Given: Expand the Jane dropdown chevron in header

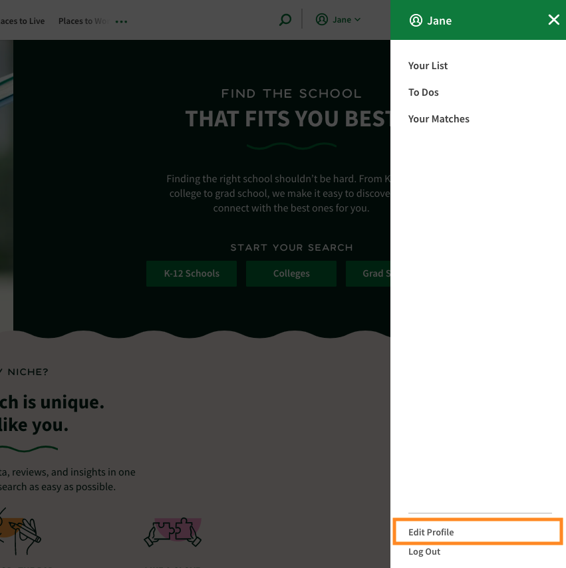Looking at the screenshot, I should (358, 20).
